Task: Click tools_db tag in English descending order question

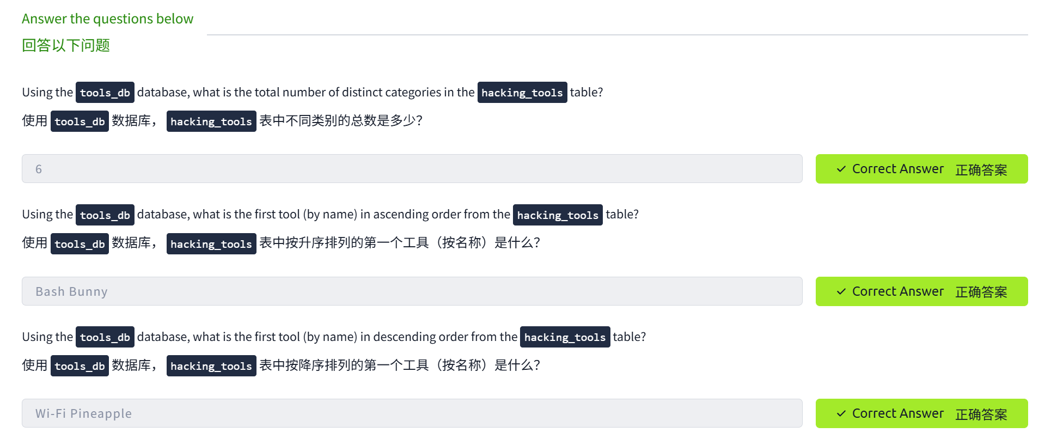Action: (x=105, y=337)
